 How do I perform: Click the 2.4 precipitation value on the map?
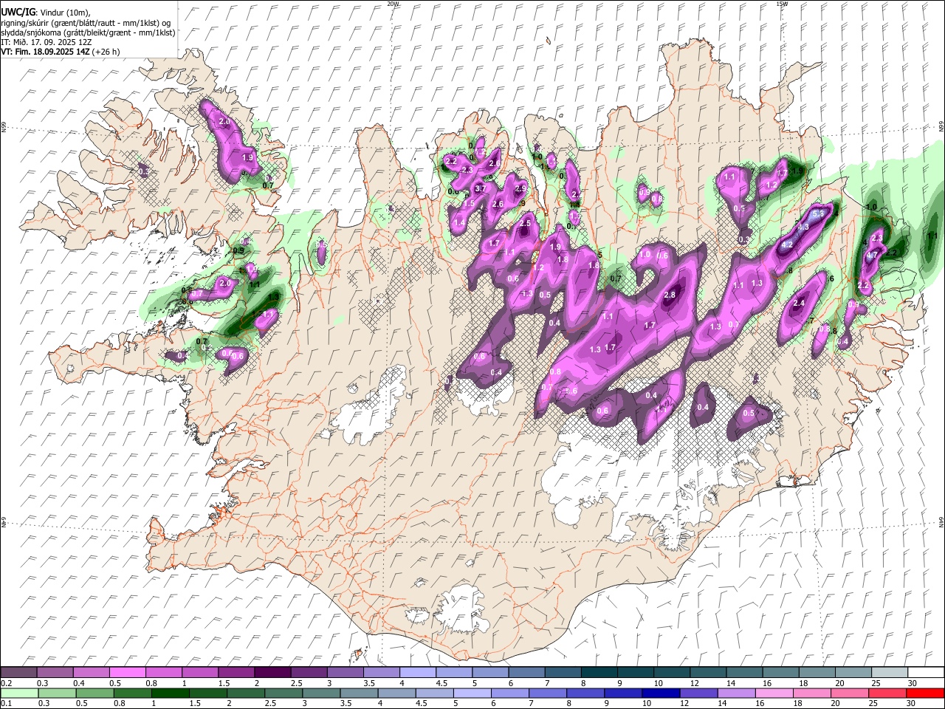pyautogui.click(x=799, y=303)
